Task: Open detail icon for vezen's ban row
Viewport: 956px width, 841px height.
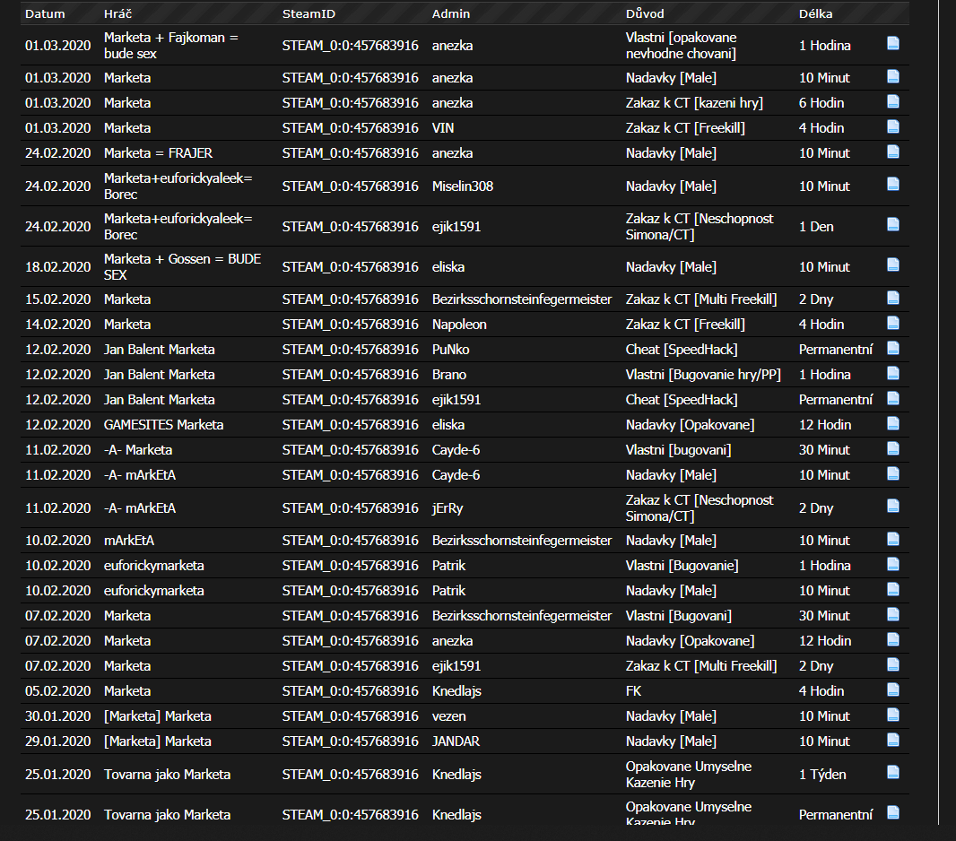Action: [892, 715]
